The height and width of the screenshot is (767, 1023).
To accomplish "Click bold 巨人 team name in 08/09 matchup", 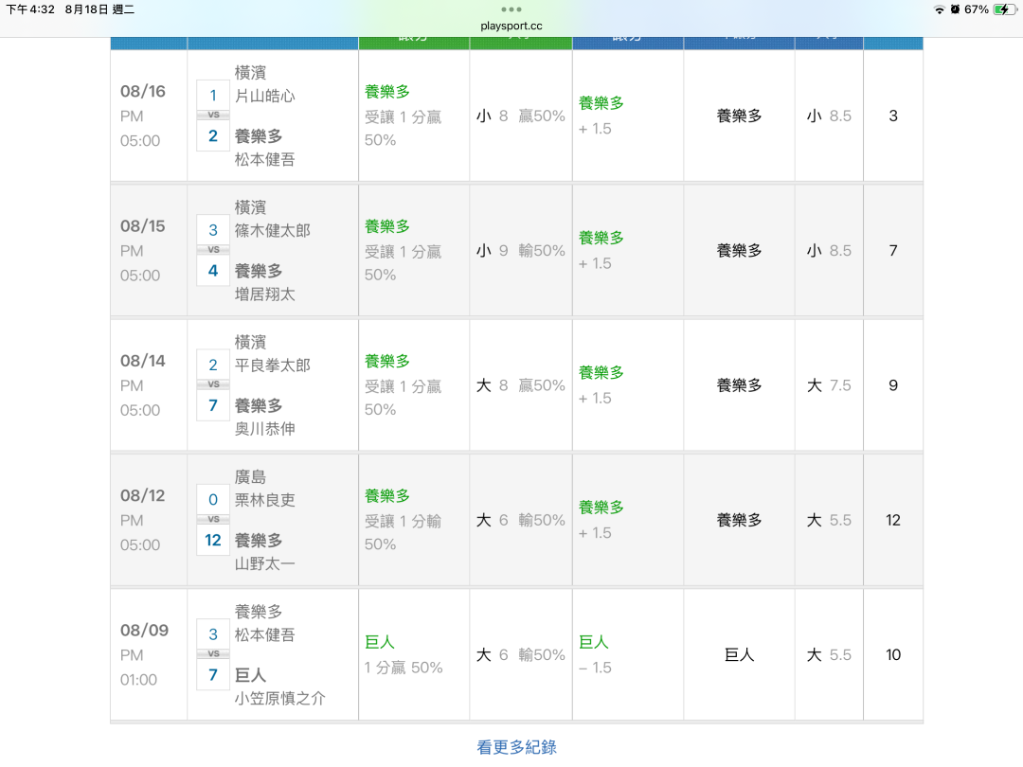I will [x=250, y=675].
